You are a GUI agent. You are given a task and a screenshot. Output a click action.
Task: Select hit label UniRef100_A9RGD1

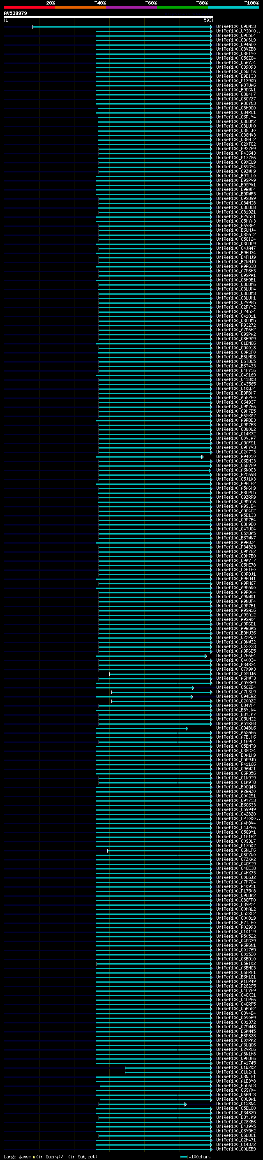235,624
